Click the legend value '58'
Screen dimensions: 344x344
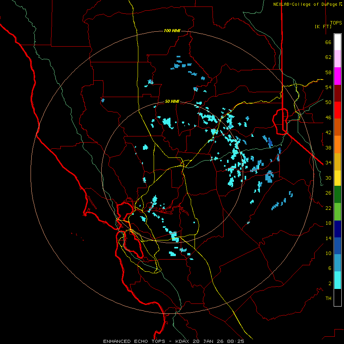click(x=328, y=72)
